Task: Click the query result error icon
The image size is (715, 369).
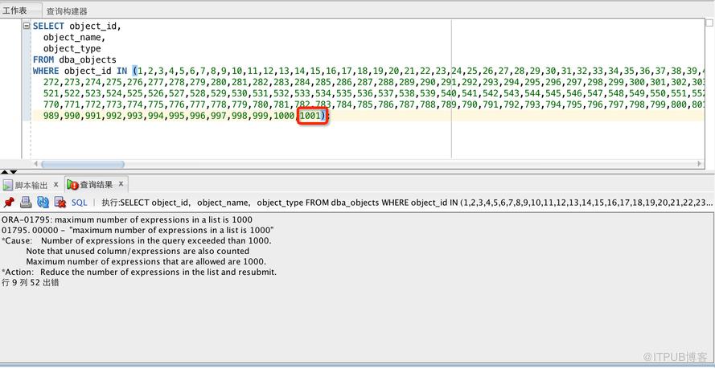Action: (73, 185)
